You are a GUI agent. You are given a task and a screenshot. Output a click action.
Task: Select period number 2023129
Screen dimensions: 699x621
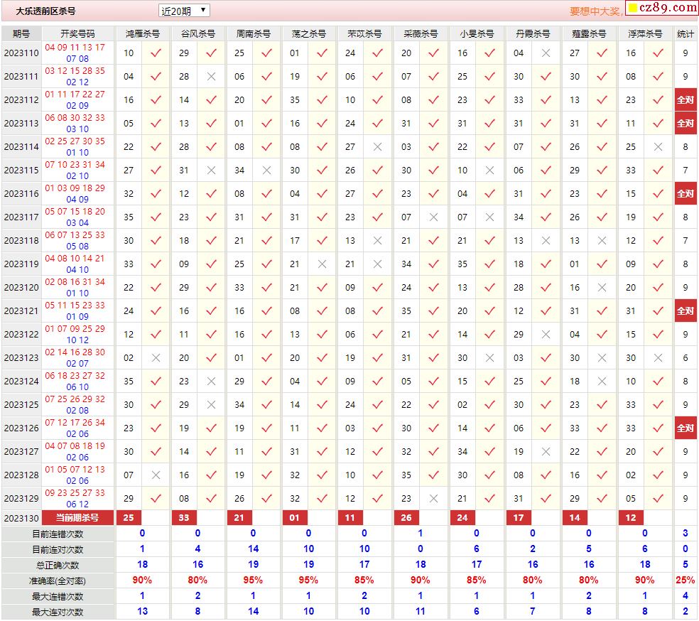tap(21, 498)
